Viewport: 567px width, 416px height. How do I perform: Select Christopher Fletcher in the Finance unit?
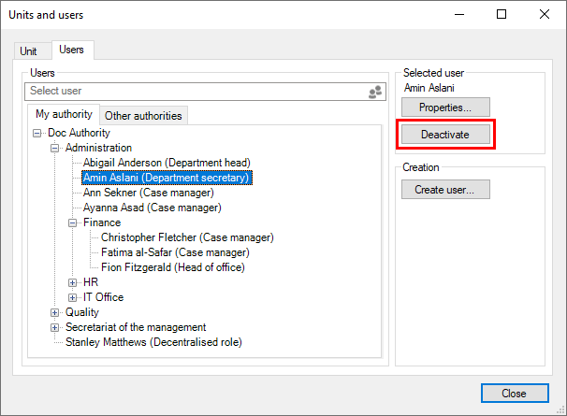point(187,237)
